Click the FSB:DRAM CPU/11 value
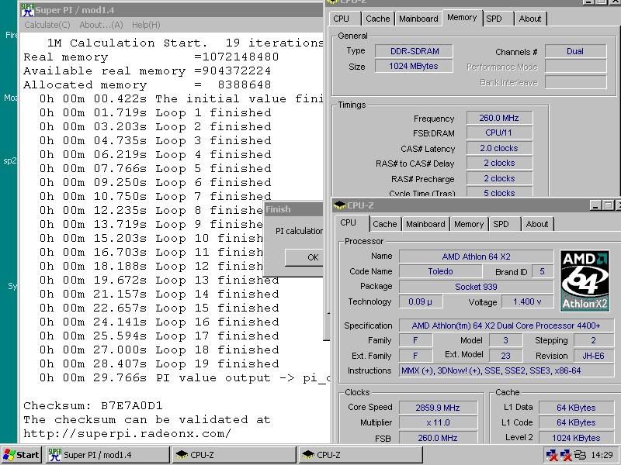The height and width of the screenshot is (465, 621). pyautogui.click(x=499, y=133)
